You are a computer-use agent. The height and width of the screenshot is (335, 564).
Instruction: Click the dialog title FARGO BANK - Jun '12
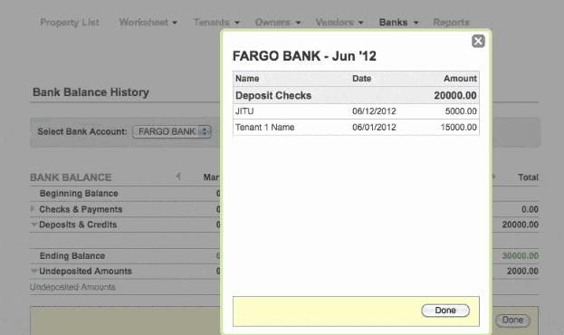click(x=304, y=56)
